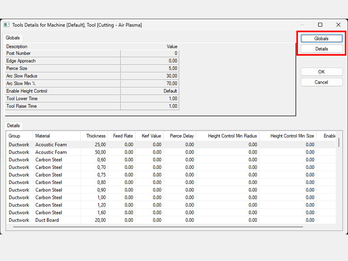Select the Tool Raise Time description cell

[63, 106]
